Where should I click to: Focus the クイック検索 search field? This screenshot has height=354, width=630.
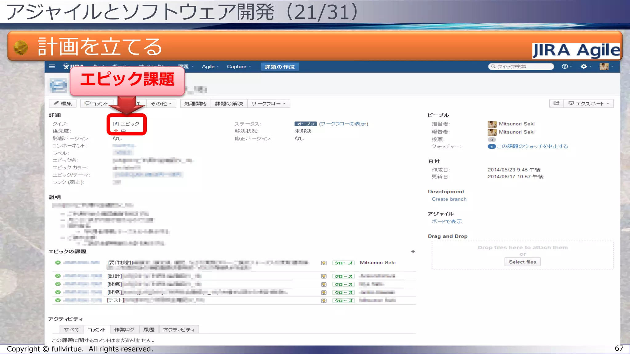pos(521,66)
